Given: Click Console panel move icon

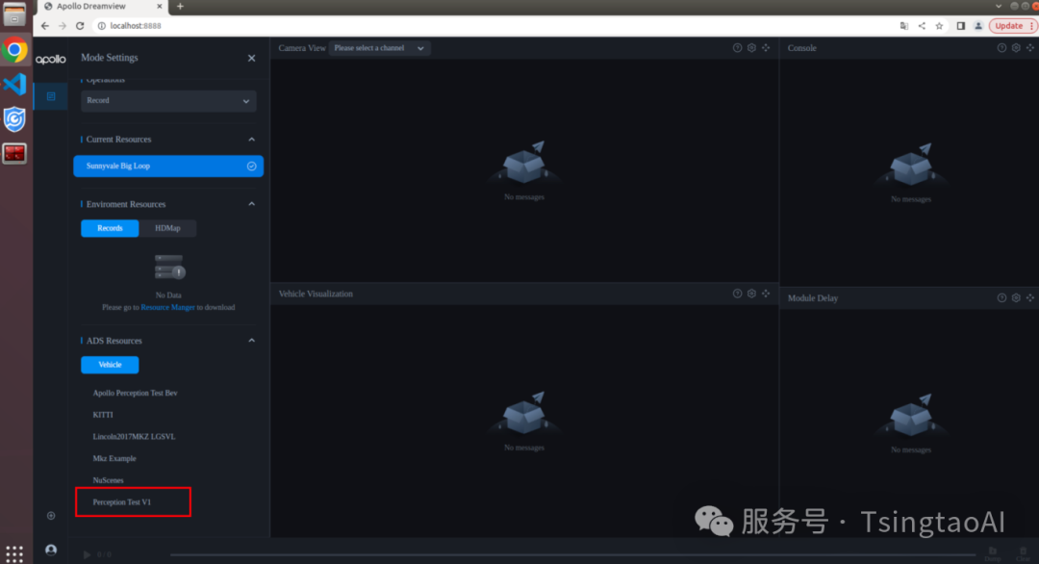Looking at the screenshot, I should click(1030, 48).
